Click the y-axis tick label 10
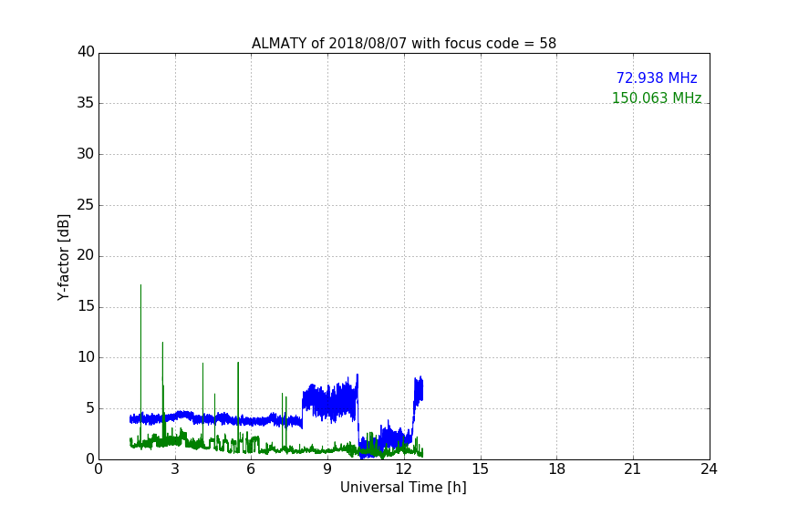 click(86, 357)
